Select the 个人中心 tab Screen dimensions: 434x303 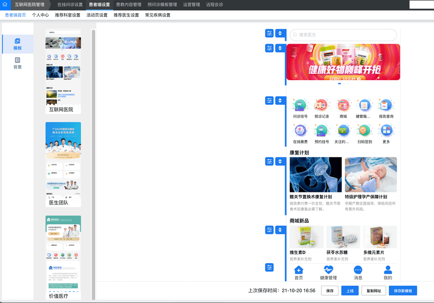(x=40, y=15)
